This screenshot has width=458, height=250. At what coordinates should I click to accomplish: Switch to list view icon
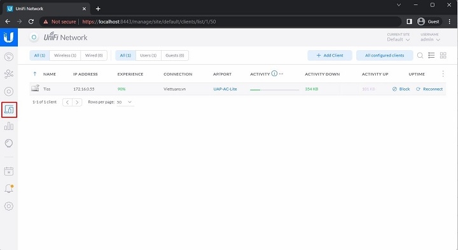point(431,55)
